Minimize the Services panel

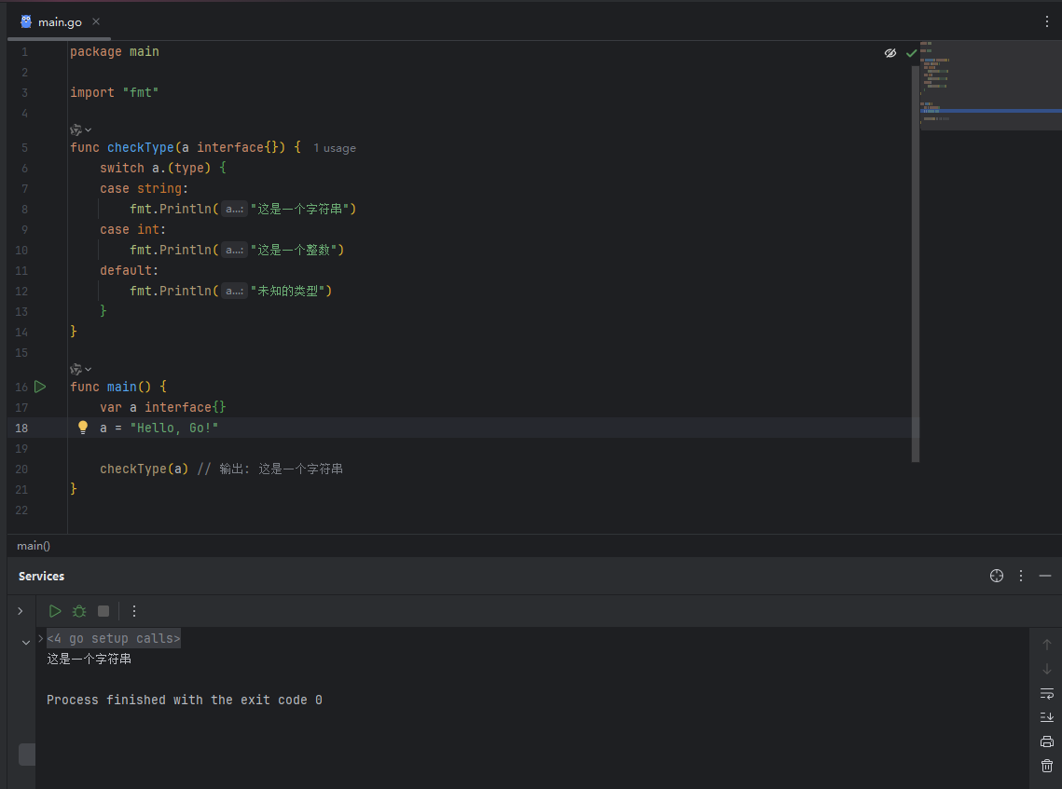1045,576
